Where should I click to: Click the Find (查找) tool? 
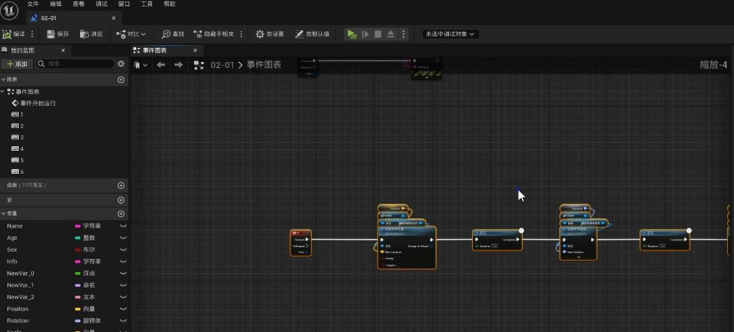[173, 34]
